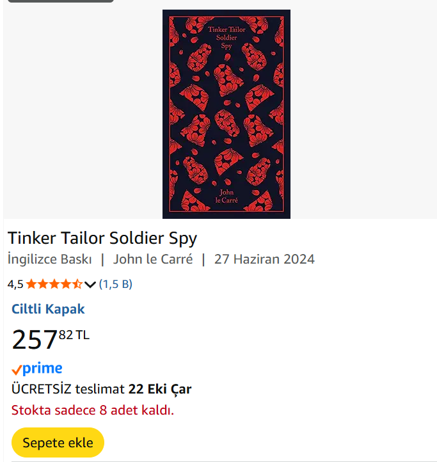Click the orange star rating icons
Viewport: 437px width, 462px height.
click(x=54, y=284)
